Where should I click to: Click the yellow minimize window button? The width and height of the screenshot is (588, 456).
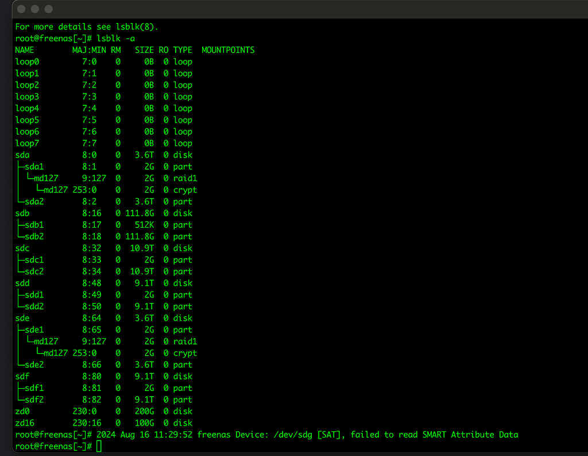tap(34, 9)
